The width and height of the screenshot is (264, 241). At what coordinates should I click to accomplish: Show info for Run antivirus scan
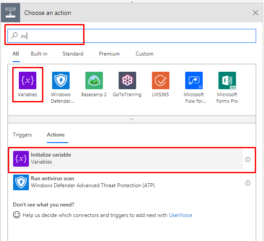point(248,183)
